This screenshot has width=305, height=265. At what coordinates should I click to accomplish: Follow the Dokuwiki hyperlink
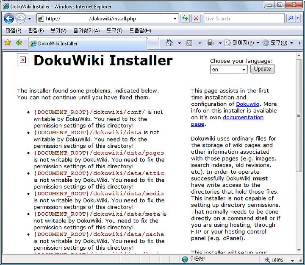point(248,104)
